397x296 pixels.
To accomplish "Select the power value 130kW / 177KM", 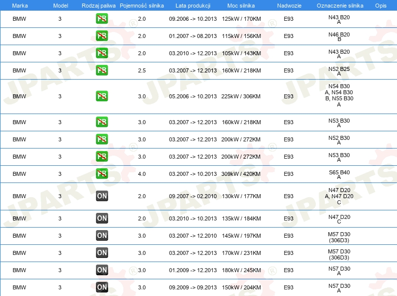I will pos(241,196).
